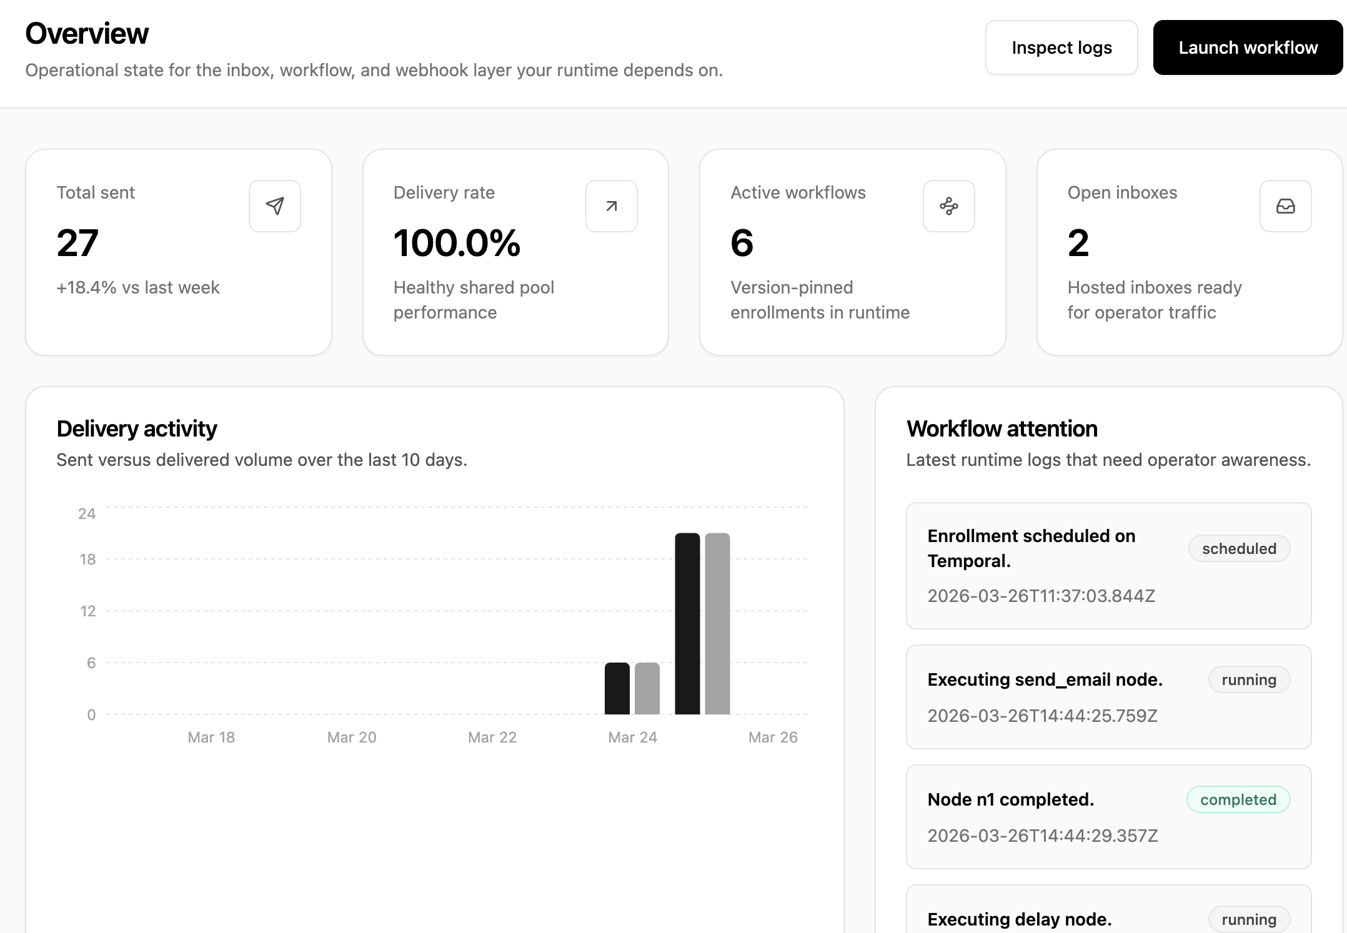This screenshot has width=1347, height=933.
Task: Click the green completed status badge
Action: click(x=1238, y=800)
